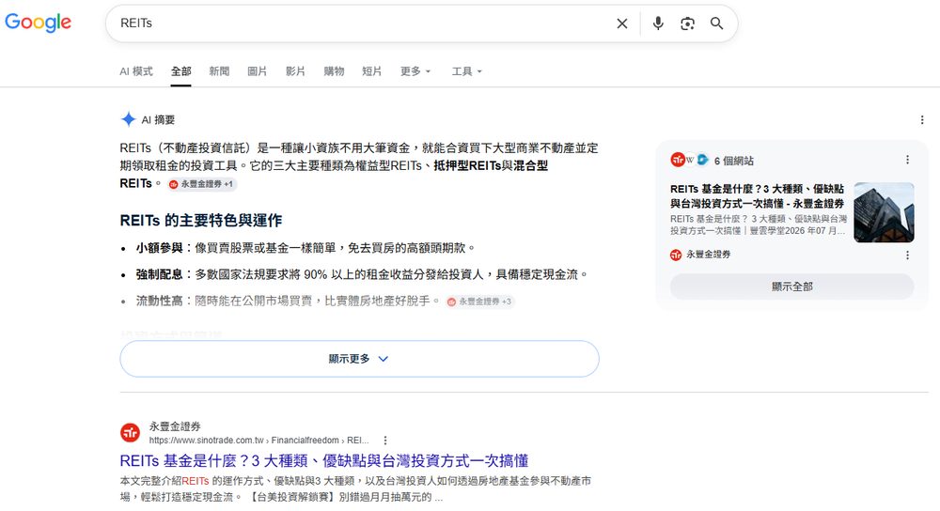The image size is (940, 511).
Task: Open three-dot menu beside 永豐金證券 source card
Action: pyautogui.click(x=907, y=255)
